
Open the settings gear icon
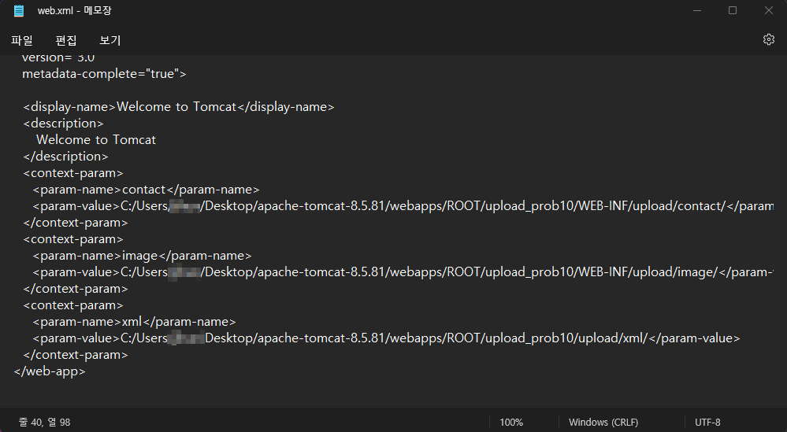769,39
